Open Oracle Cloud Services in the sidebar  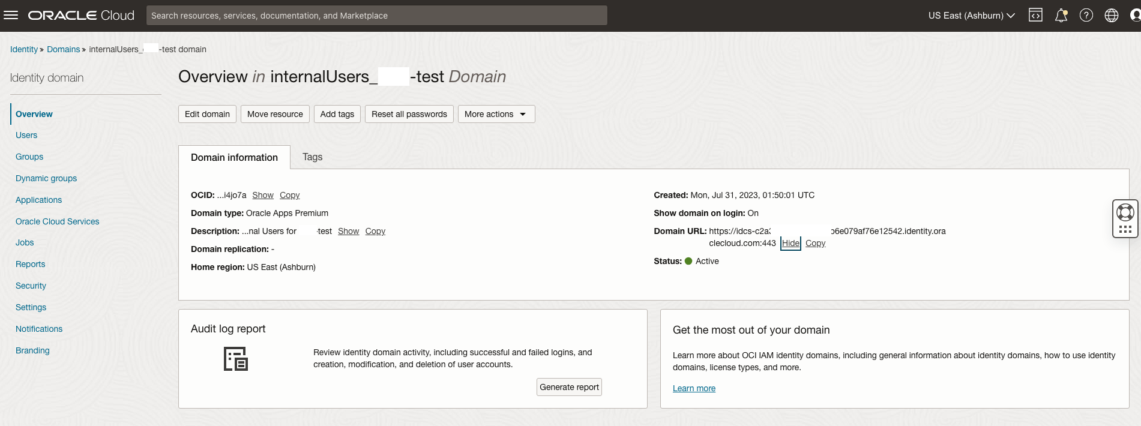tap(57, 221)
